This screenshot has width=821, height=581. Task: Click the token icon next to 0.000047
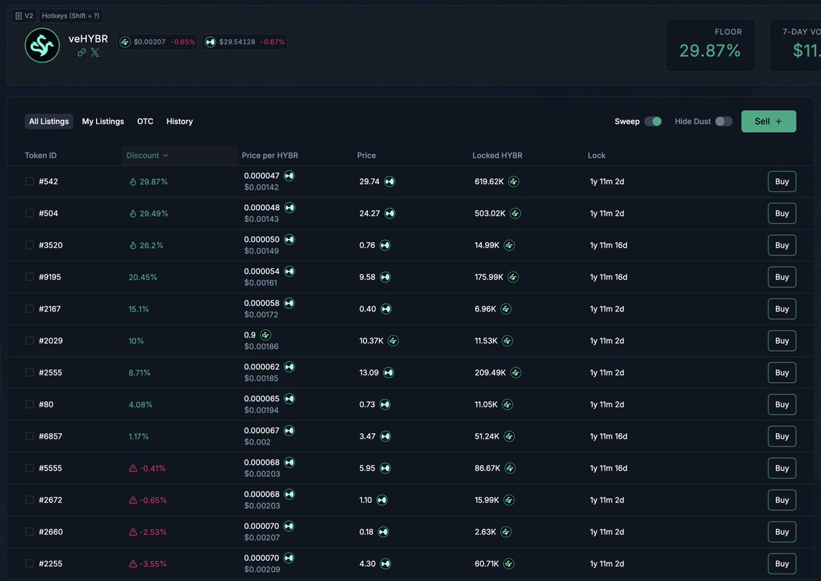pyautogui.click(x=289, y=176)
